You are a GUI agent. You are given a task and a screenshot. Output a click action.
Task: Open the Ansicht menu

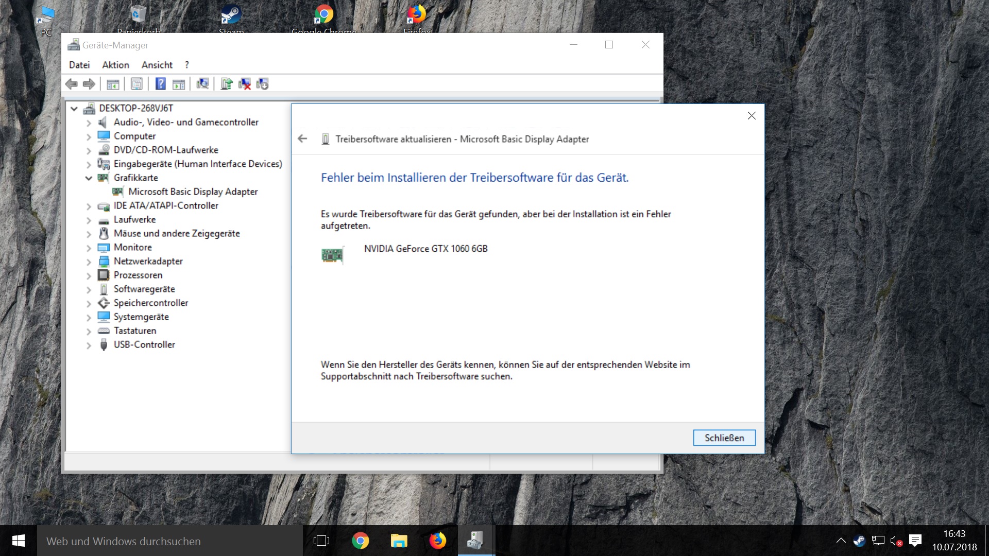point(157,65)
